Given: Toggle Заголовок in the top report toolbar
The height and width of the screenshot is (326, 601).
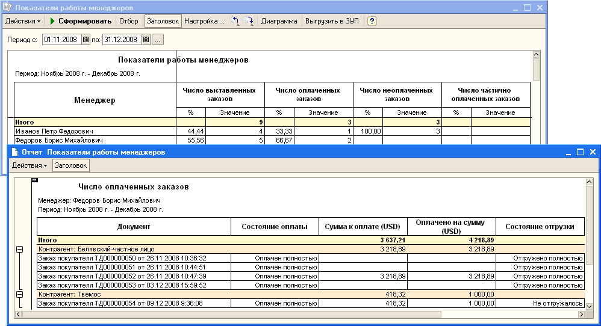Looking at the screenshot, I should click(163, 21).
